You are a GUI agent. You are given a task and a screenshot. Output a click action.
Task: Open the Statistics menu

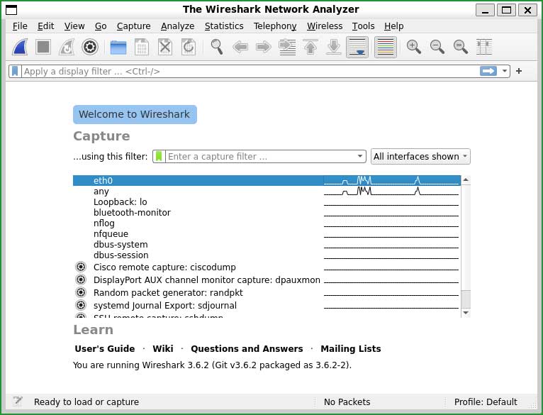pyautogui.click(x=224, y=26)
